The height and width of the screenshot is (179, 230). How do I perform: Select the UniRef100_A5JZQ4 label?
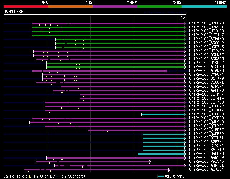[206, 170]
